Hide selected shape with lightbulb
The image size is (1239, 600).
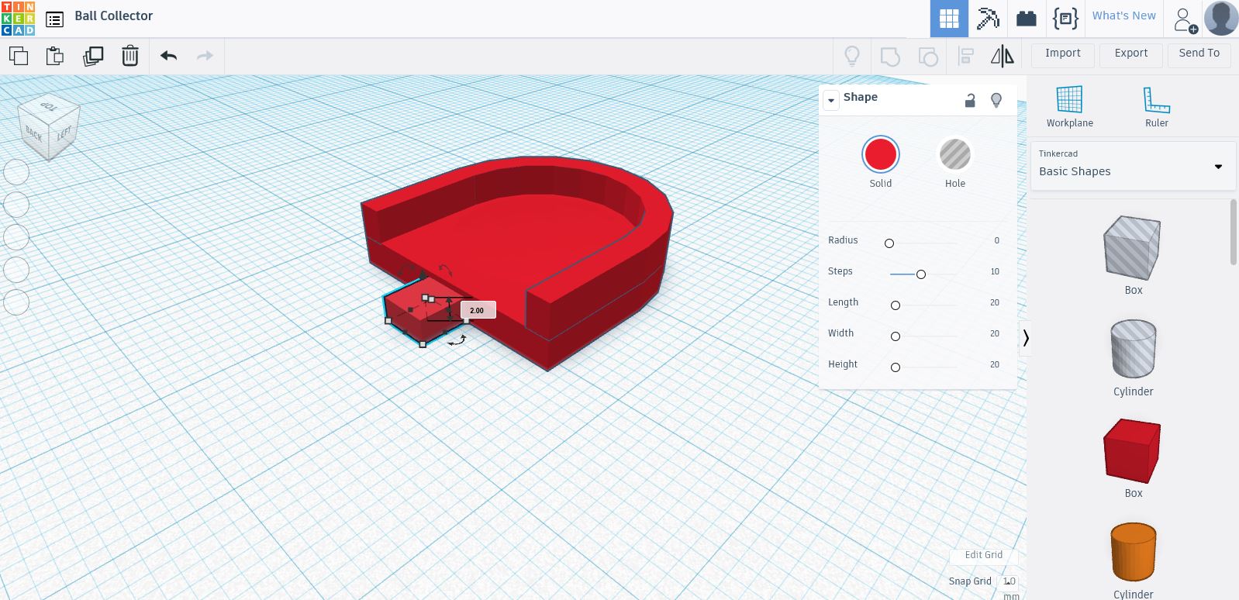pyautogui.click(x=996, y=100)
